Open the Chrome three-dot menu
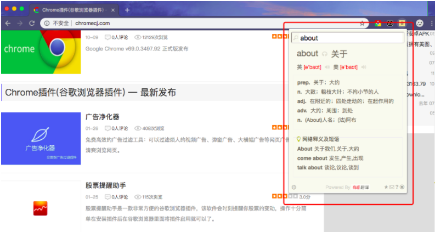This screenshot has height=232, width=435. [432, 24]
